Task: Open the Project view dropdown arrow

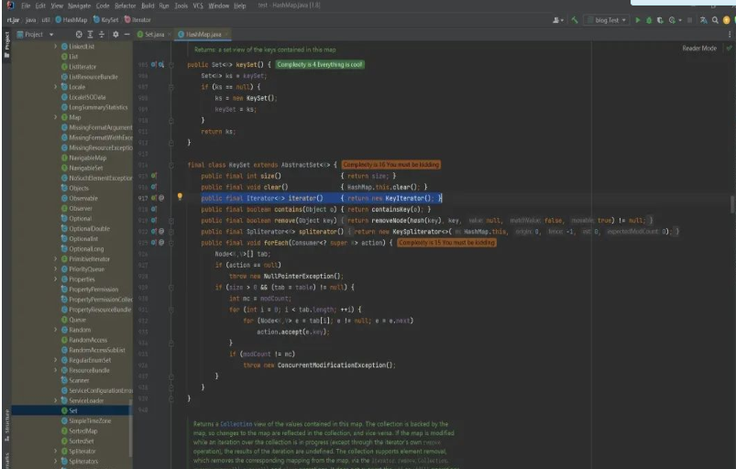Action: (x=51, y=34)
